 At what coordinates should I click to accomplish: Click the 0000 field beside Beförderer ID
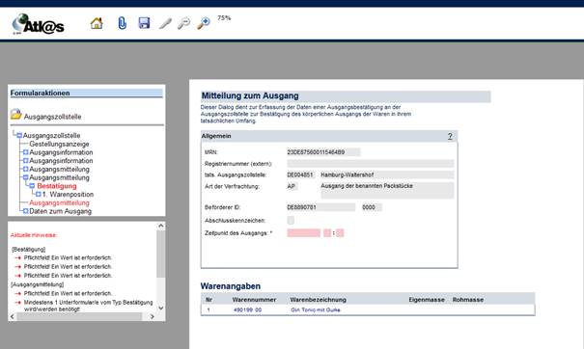[372, 207]
